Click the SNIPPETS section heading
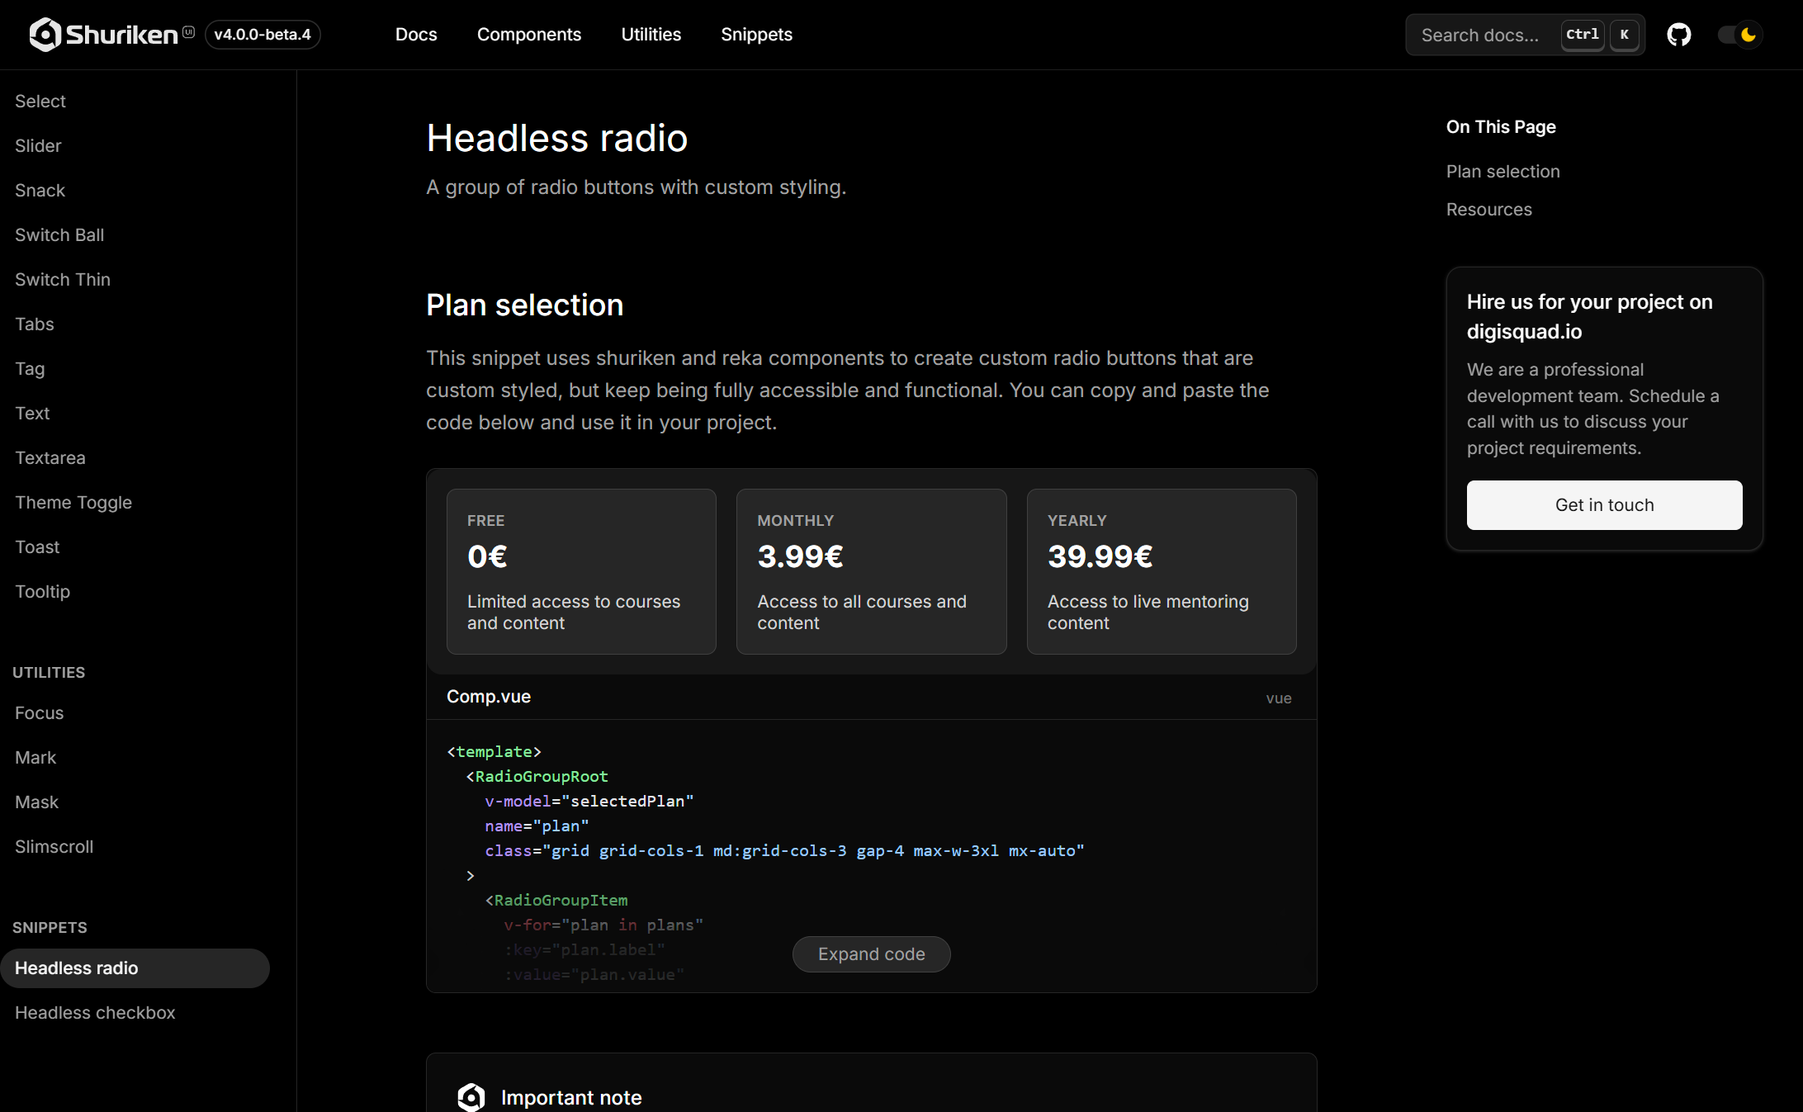1803x1112 pixels. [50, 927]
